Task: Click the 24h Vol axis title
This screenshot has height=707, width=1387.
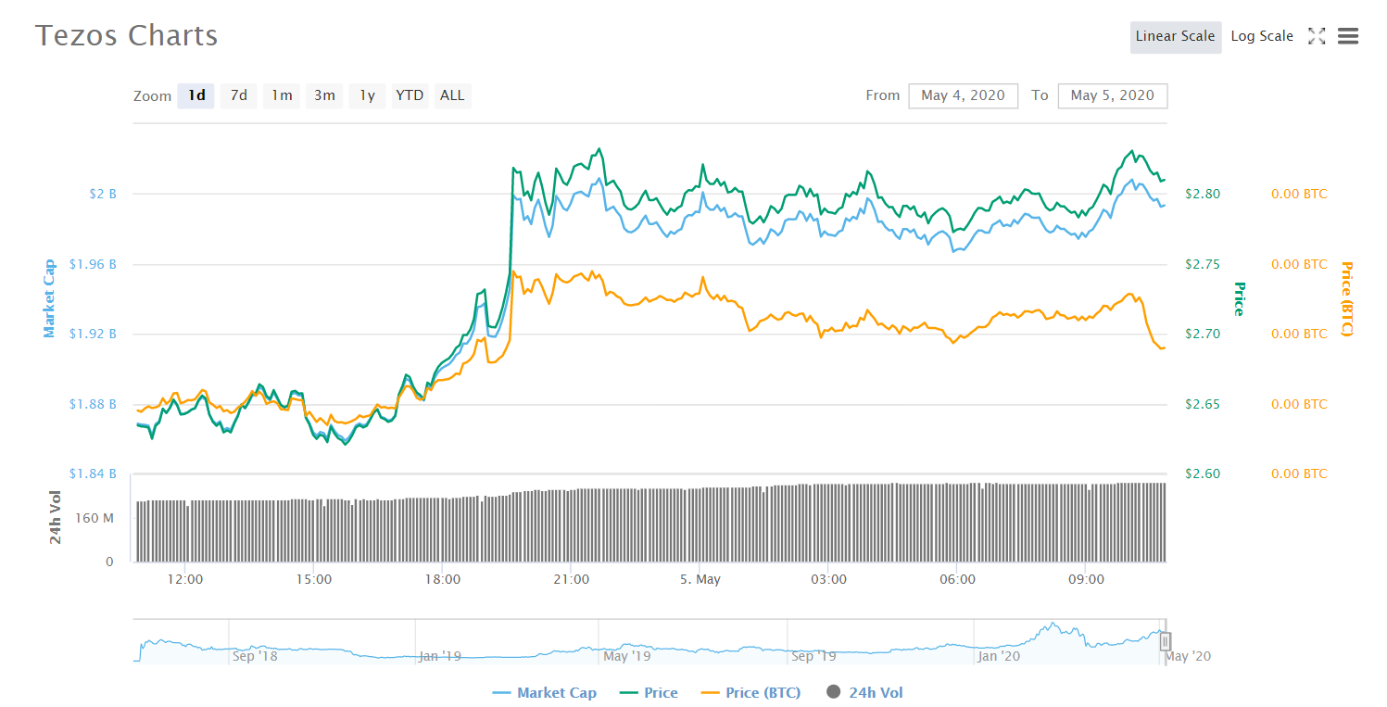Action: [56, 517]
